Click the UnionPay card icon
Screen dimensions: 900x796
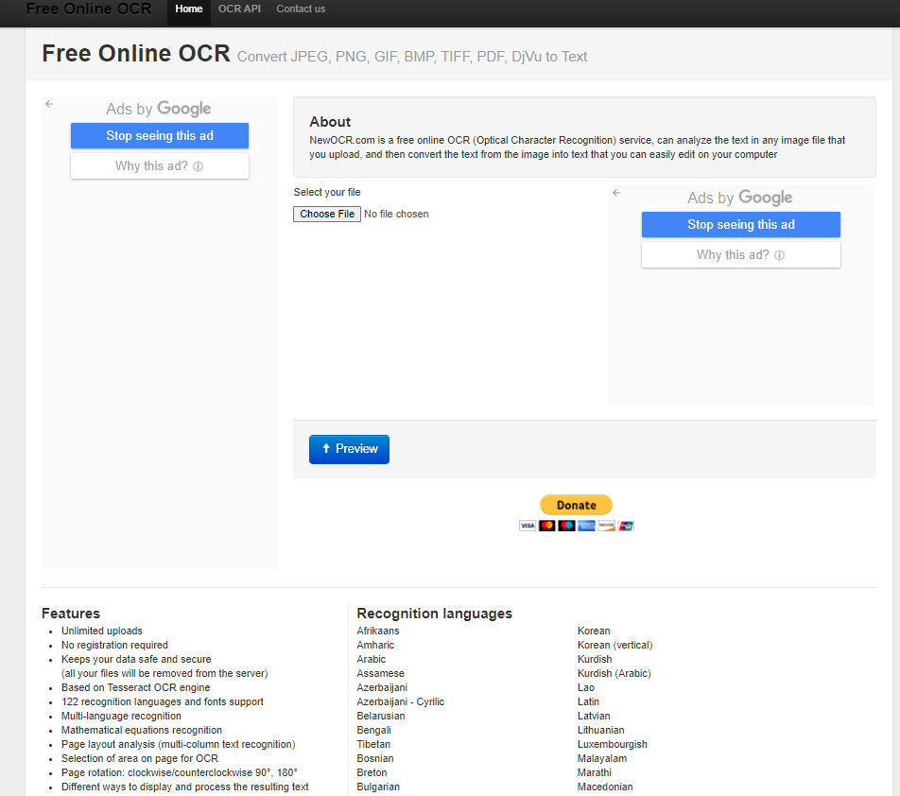click(x=626, y=526)
